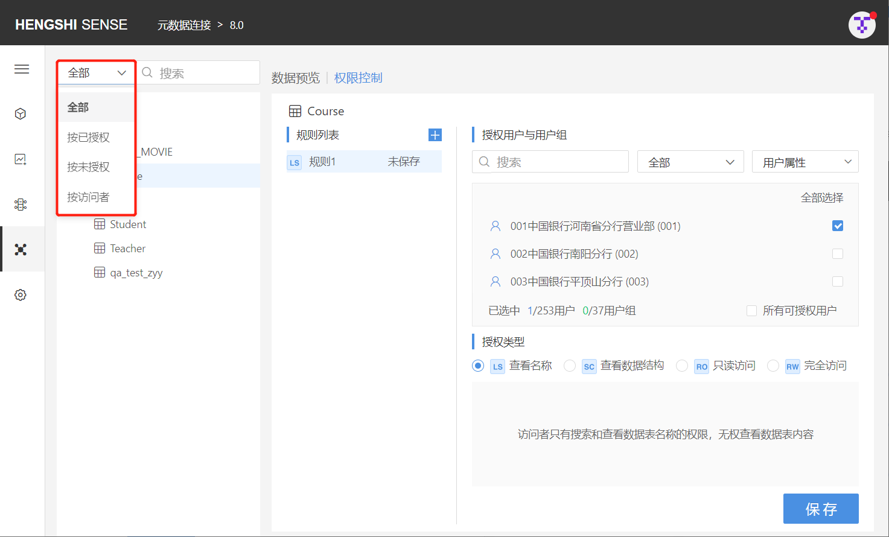The height and width of the screenshot is (537, 889).
Task: Select 规则1 in rule list
Action: point(364,162)
